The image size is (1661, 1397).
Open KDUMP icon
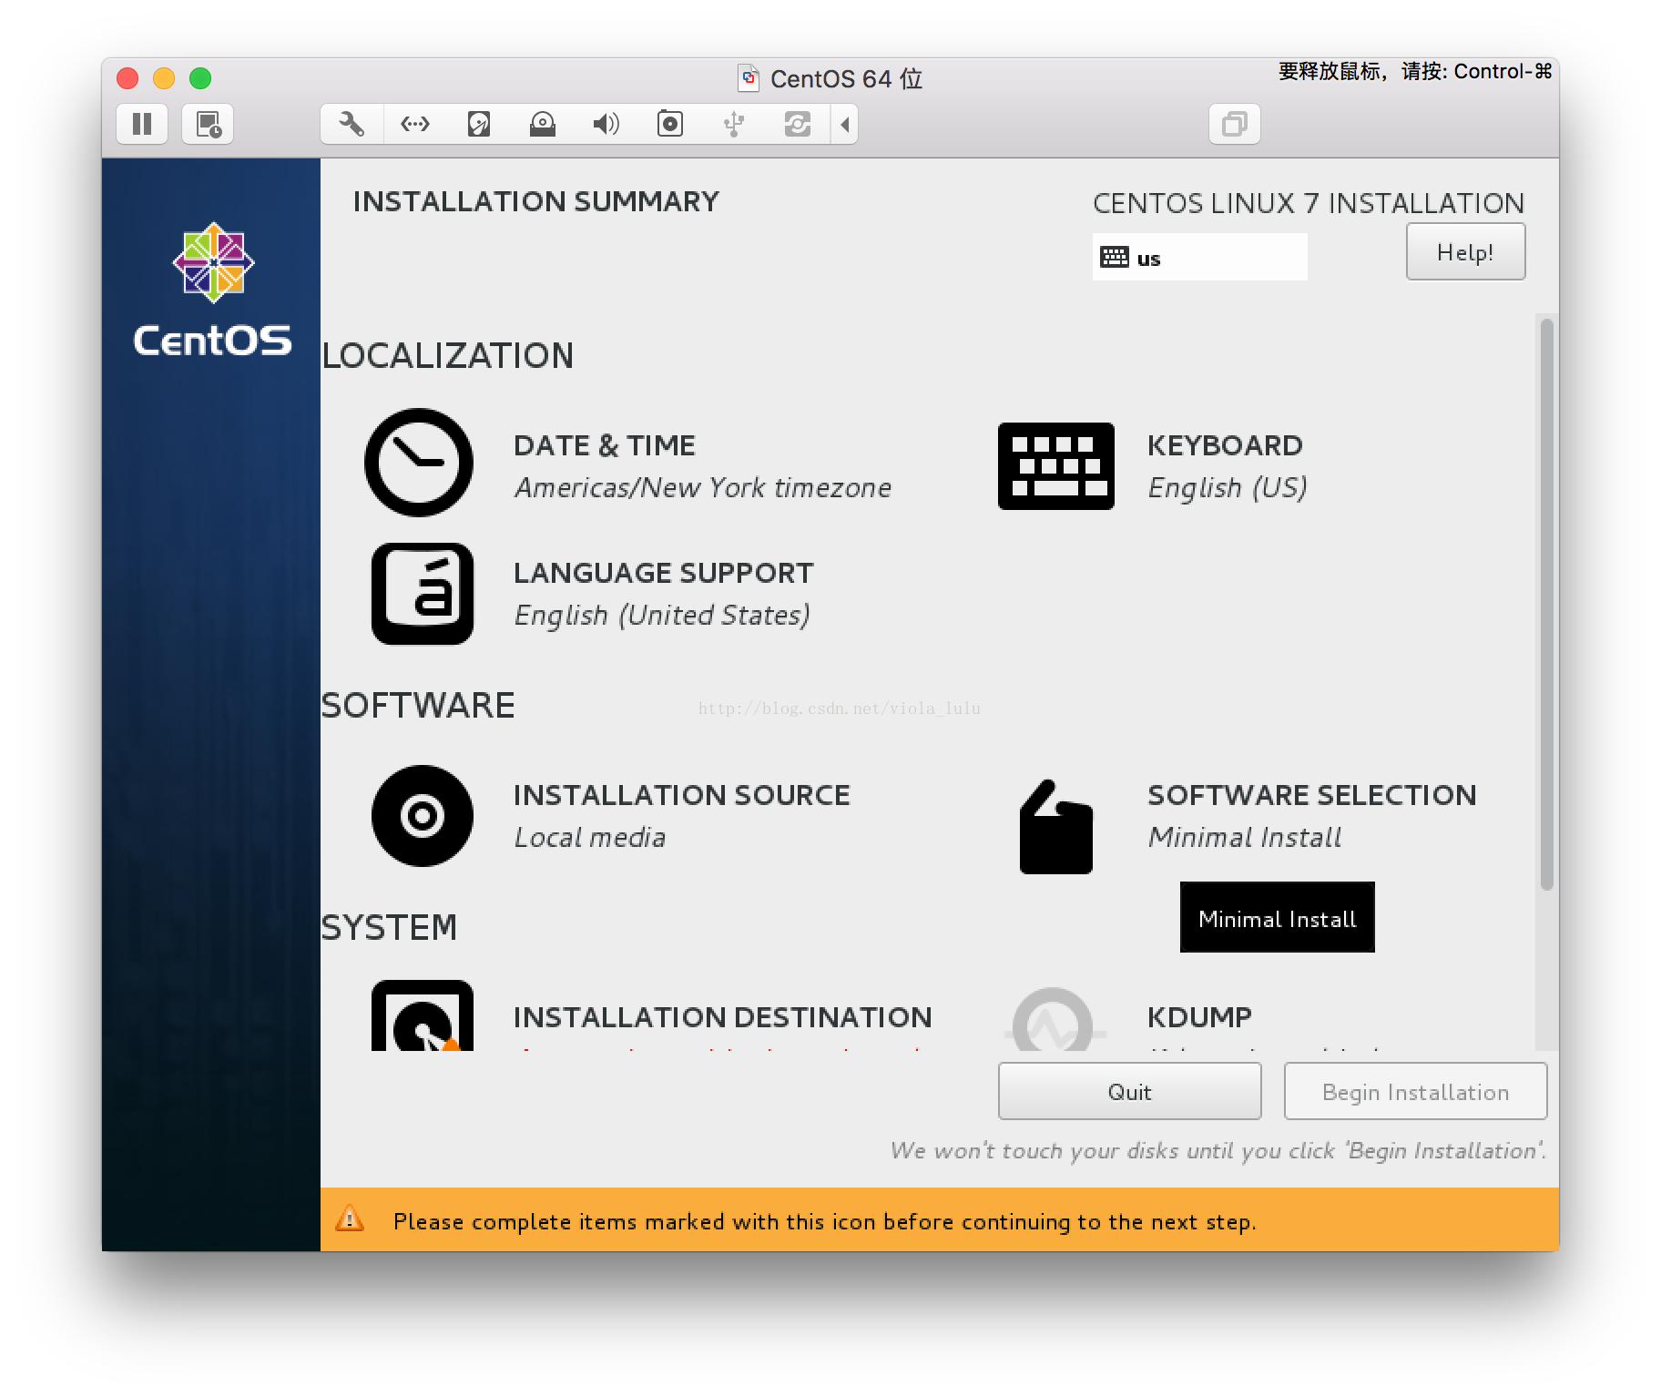pos(1054,1020)
